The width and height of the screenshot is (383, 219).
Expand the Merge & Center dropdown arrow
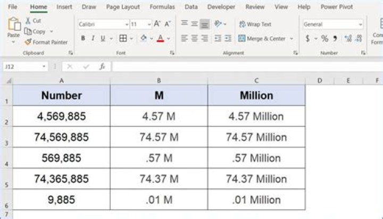(x=292, y=39)
